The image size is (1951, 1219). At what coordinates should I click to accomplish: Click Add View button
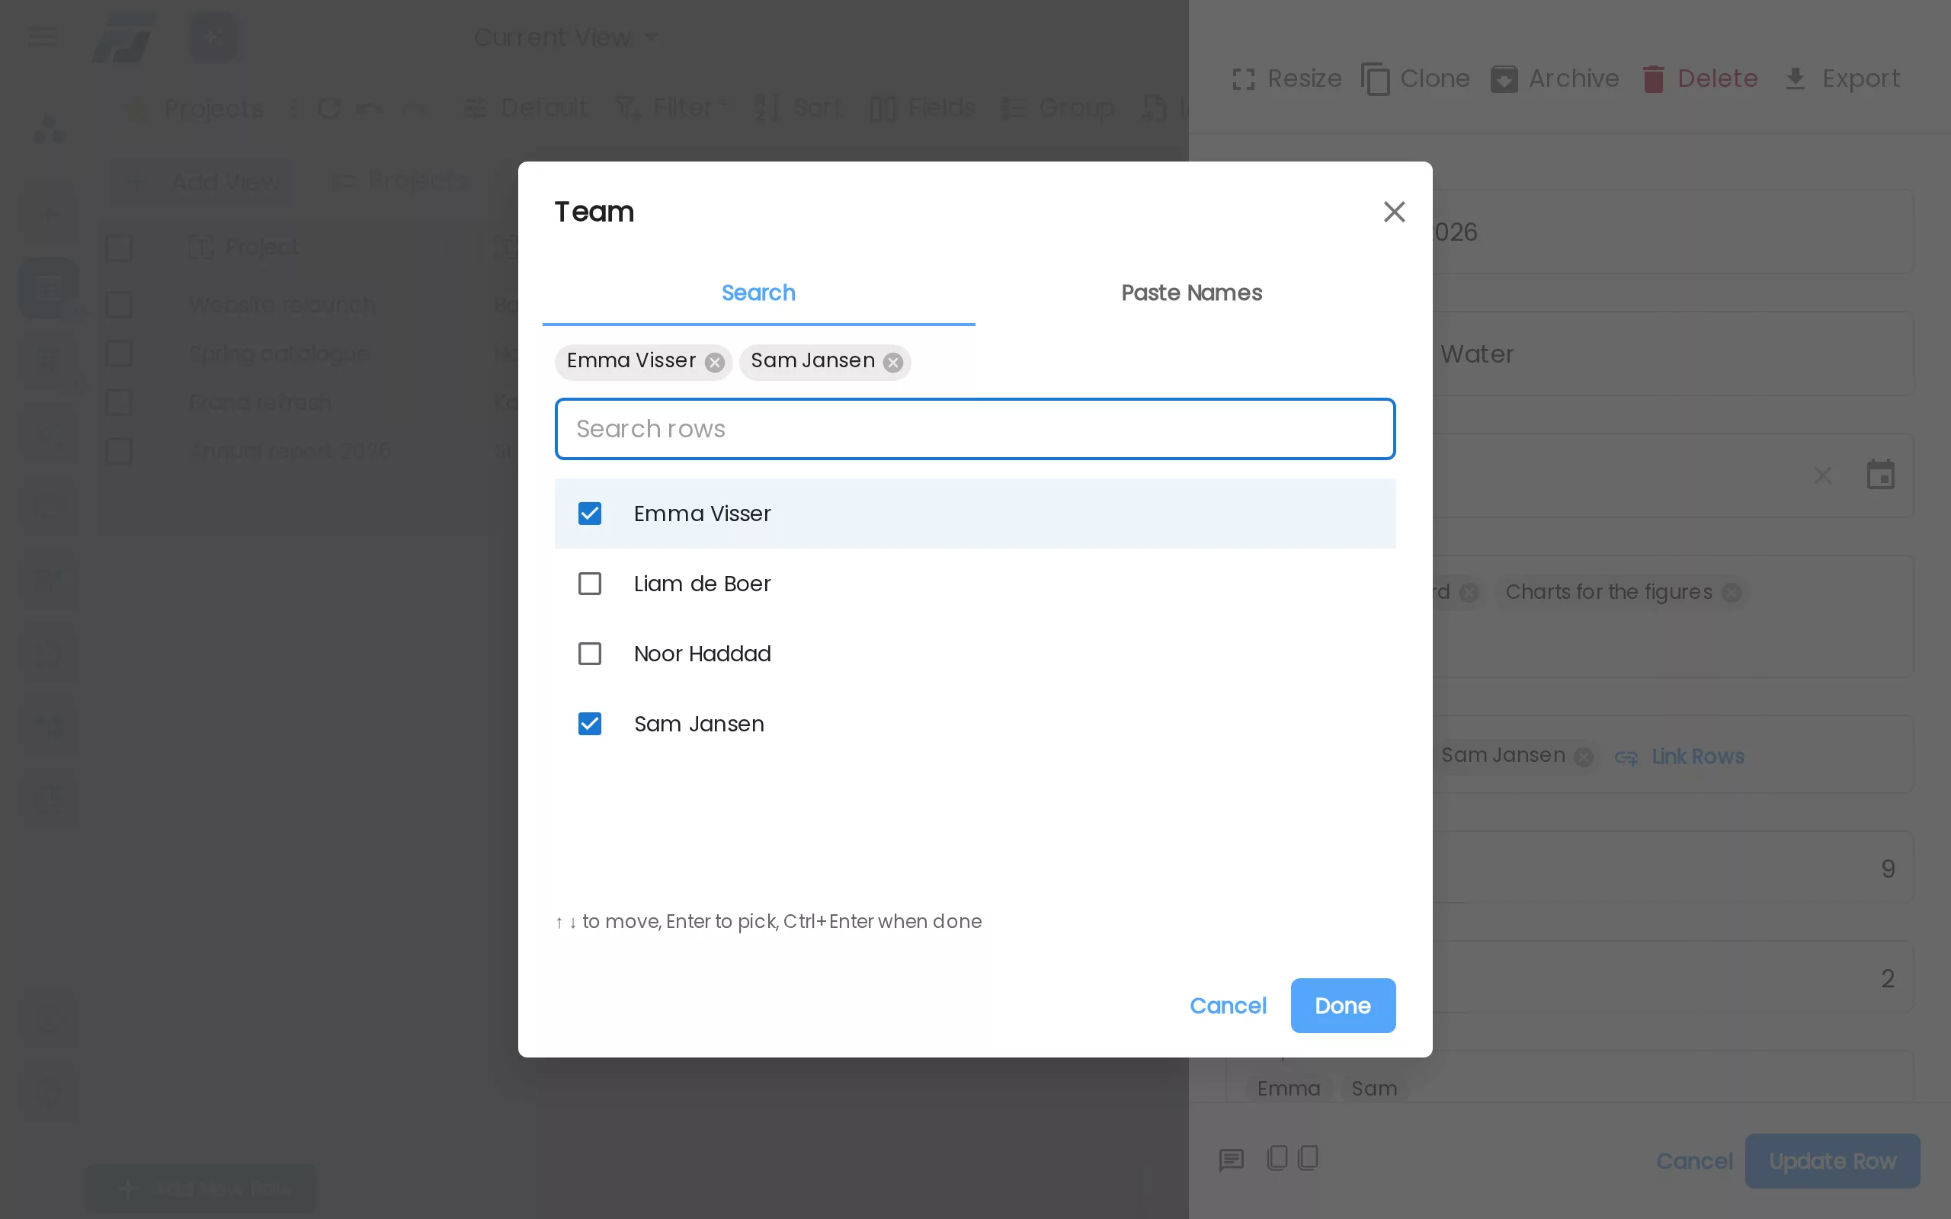(201, 181)
